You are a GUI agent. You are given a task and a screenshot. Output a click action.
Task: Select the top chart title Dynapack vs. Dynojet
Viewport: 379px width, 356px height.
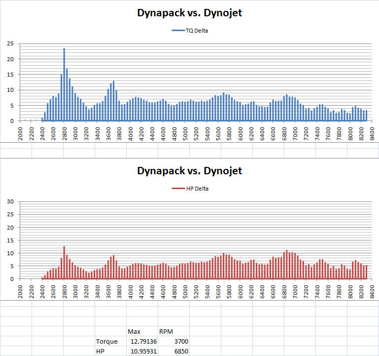(189, 13)
